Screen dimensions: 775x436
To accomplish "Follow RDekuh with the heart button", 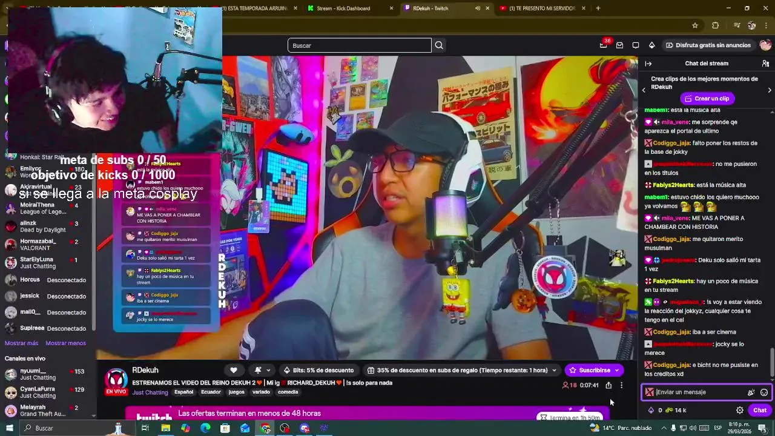I will click(x=234, y=370).
